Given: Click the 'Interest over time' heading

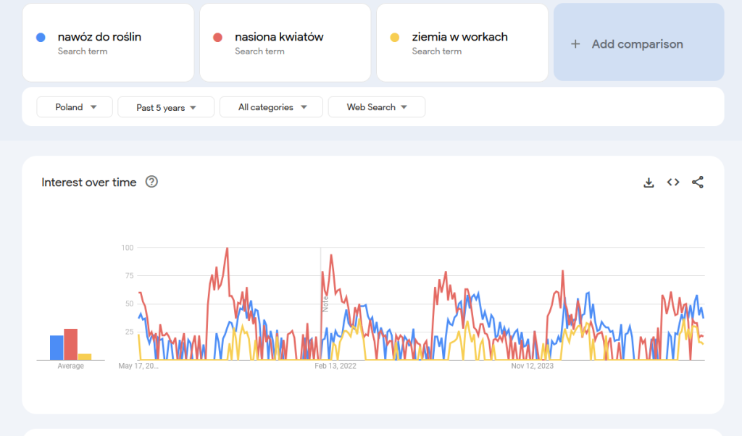Looking at the screenshot, I should [89, 182].
